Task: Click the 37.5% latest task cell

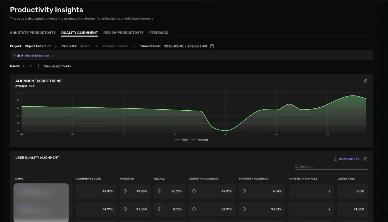Action: click(352, 191)
